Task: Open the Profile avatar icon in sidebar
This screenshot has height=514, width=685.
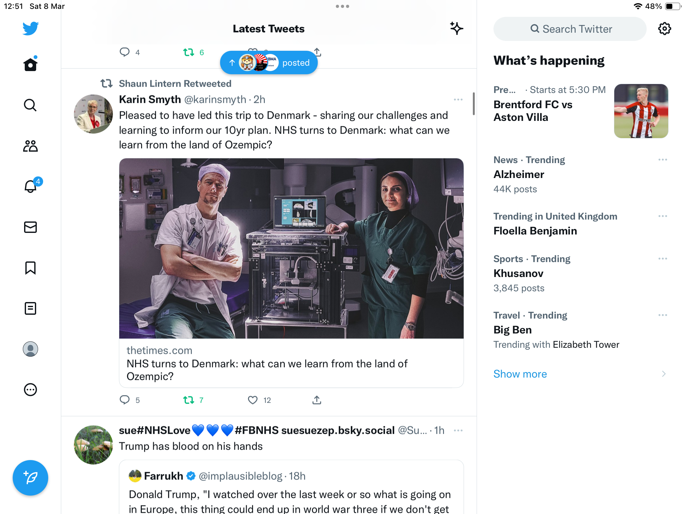Action: pos(30,349)
